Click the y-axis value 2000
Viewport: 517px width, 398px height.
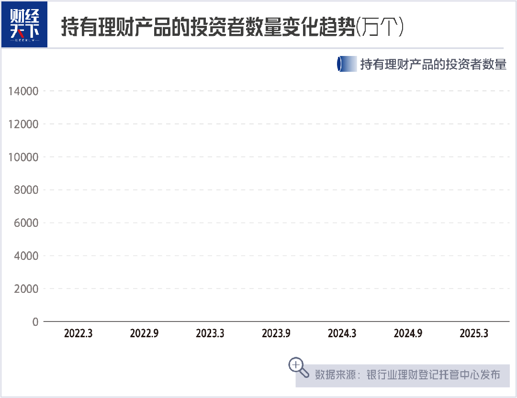tap(26, 288)
